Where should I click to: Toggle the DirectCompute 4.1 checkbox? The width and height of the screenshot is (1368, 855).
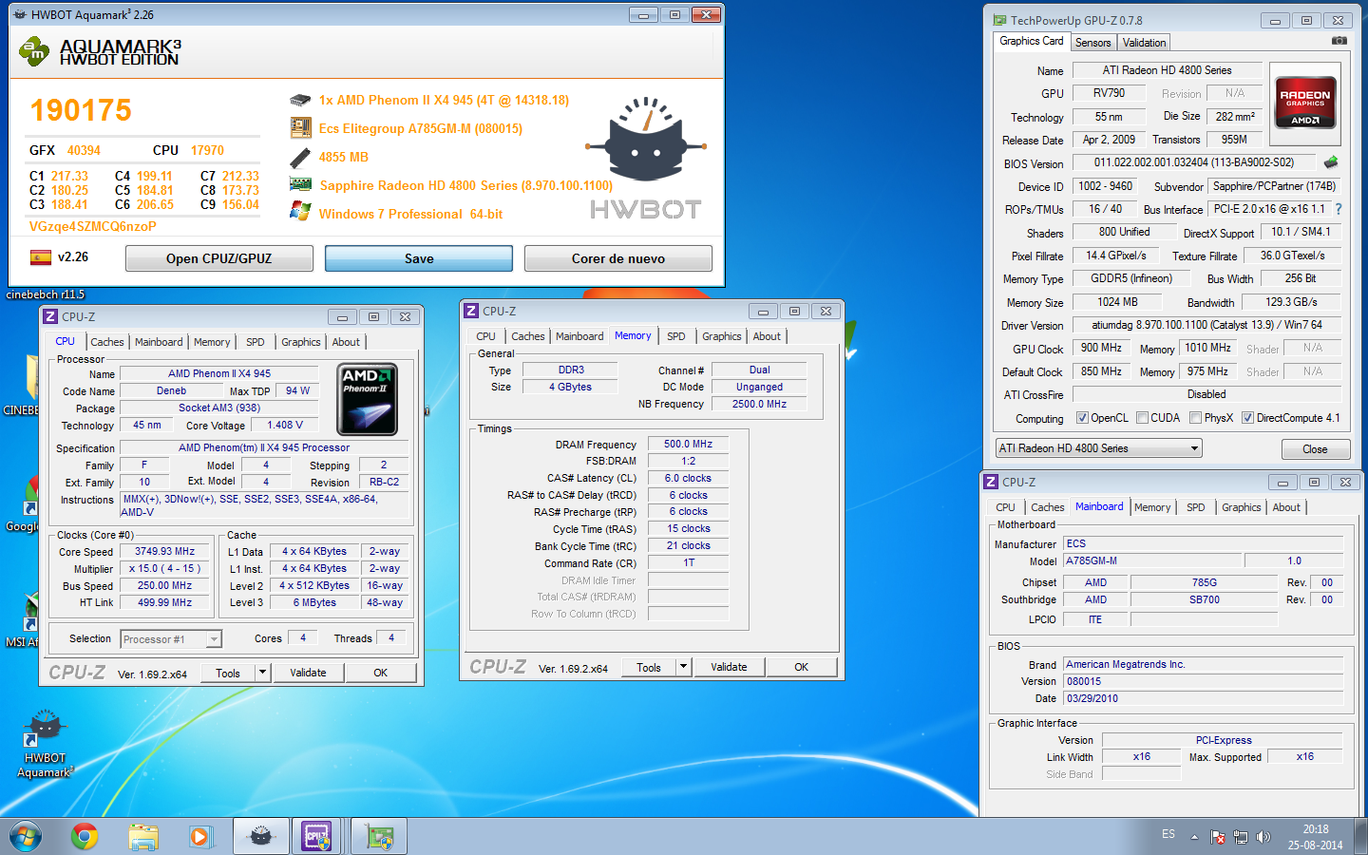1247,418
